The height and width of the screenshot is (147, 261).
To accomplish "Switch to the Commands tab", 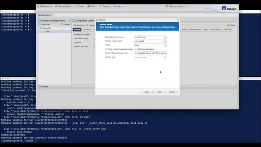I will (227, 29).
